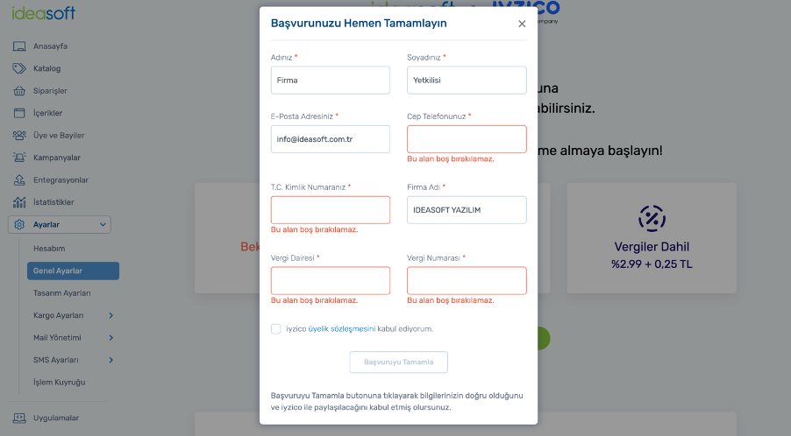Screen dimensions: 791x436
Task: Click the İçerikler window icon
Action: pyautogui.click(x=19, y=113)
